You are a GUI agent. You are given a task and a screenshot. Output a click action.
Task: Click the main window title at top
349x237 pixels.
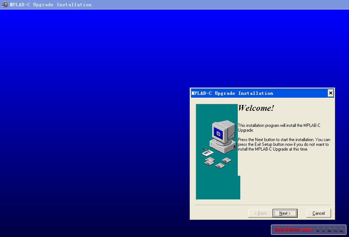51,4
